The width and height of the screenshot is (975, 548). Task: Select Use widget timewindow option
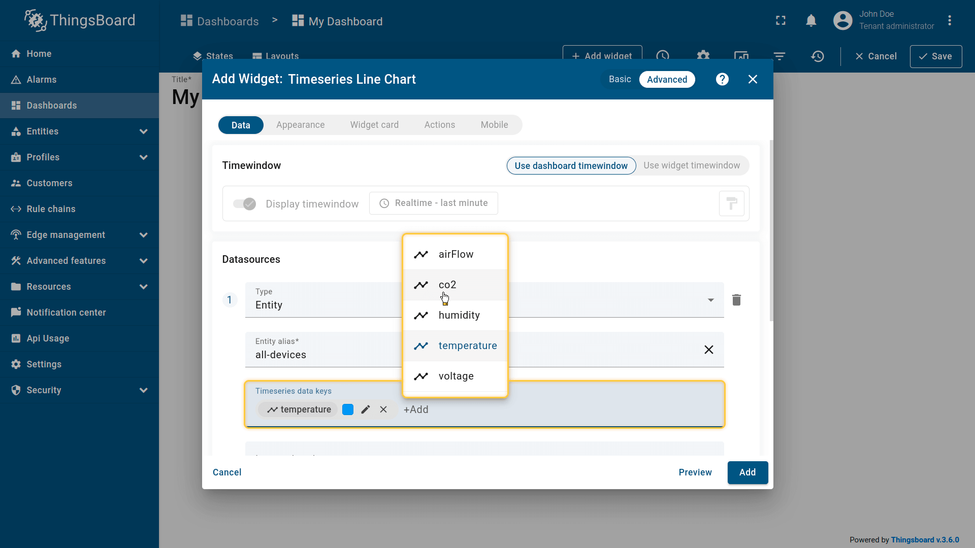pos(692,165)
